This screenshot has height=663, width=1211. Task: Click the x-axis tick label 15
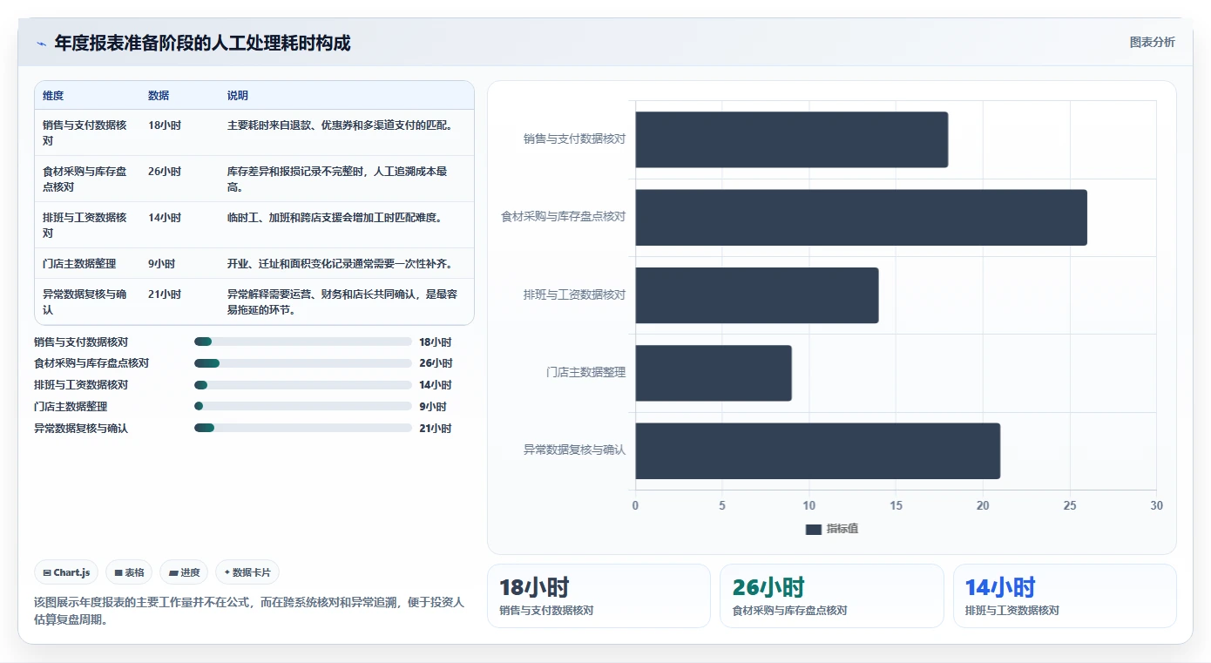896,505
